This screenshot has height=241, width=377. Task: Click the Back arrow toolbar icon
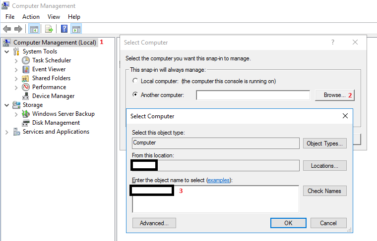pyautogui.click(x=7, y=29)
